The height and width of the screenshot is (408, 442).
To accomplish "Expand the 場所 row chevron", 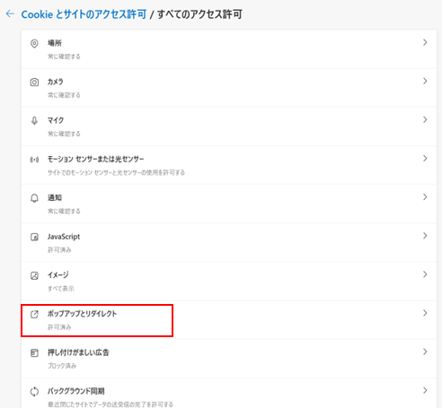I will pos(425,42).
